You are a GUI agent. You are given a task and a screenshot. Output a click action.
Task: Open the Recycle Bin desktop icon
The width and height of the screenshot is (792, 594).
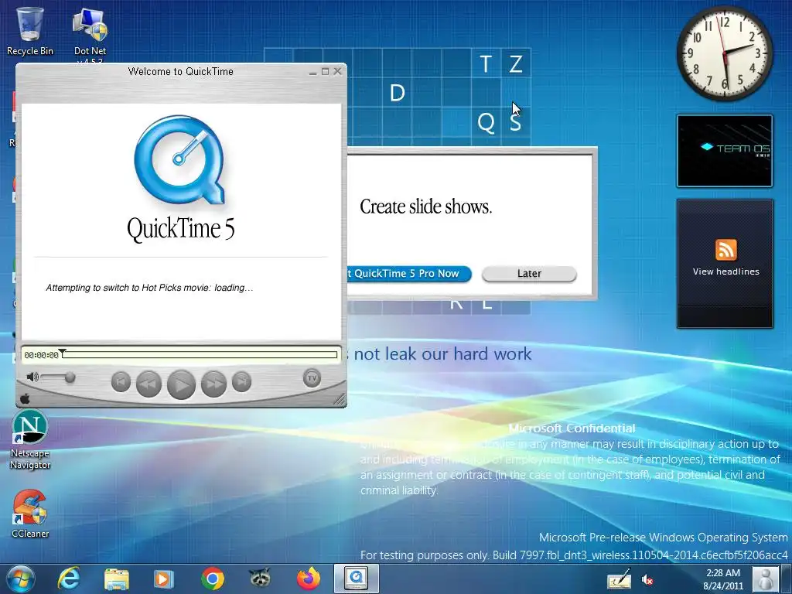30,31
